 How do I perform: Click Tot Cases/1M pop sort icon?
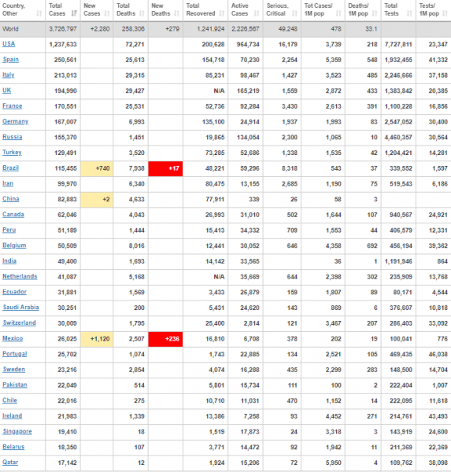coord(338,13)
